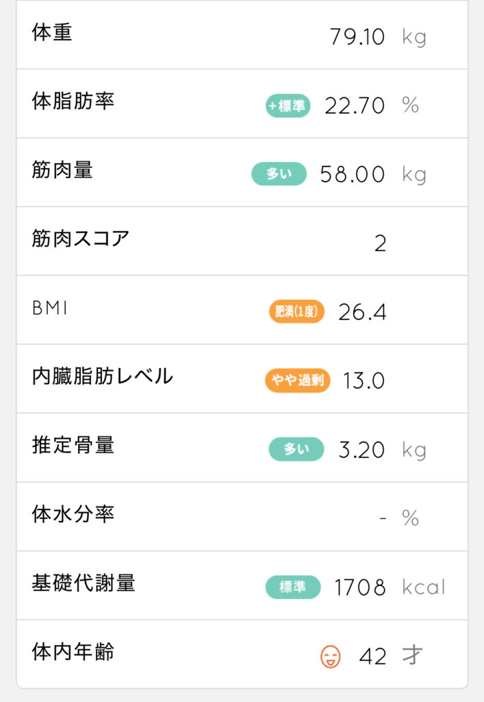484x702 pixels.
Task: Tap the +標準 badge for 体脂肪率
Action: point(288,106)
